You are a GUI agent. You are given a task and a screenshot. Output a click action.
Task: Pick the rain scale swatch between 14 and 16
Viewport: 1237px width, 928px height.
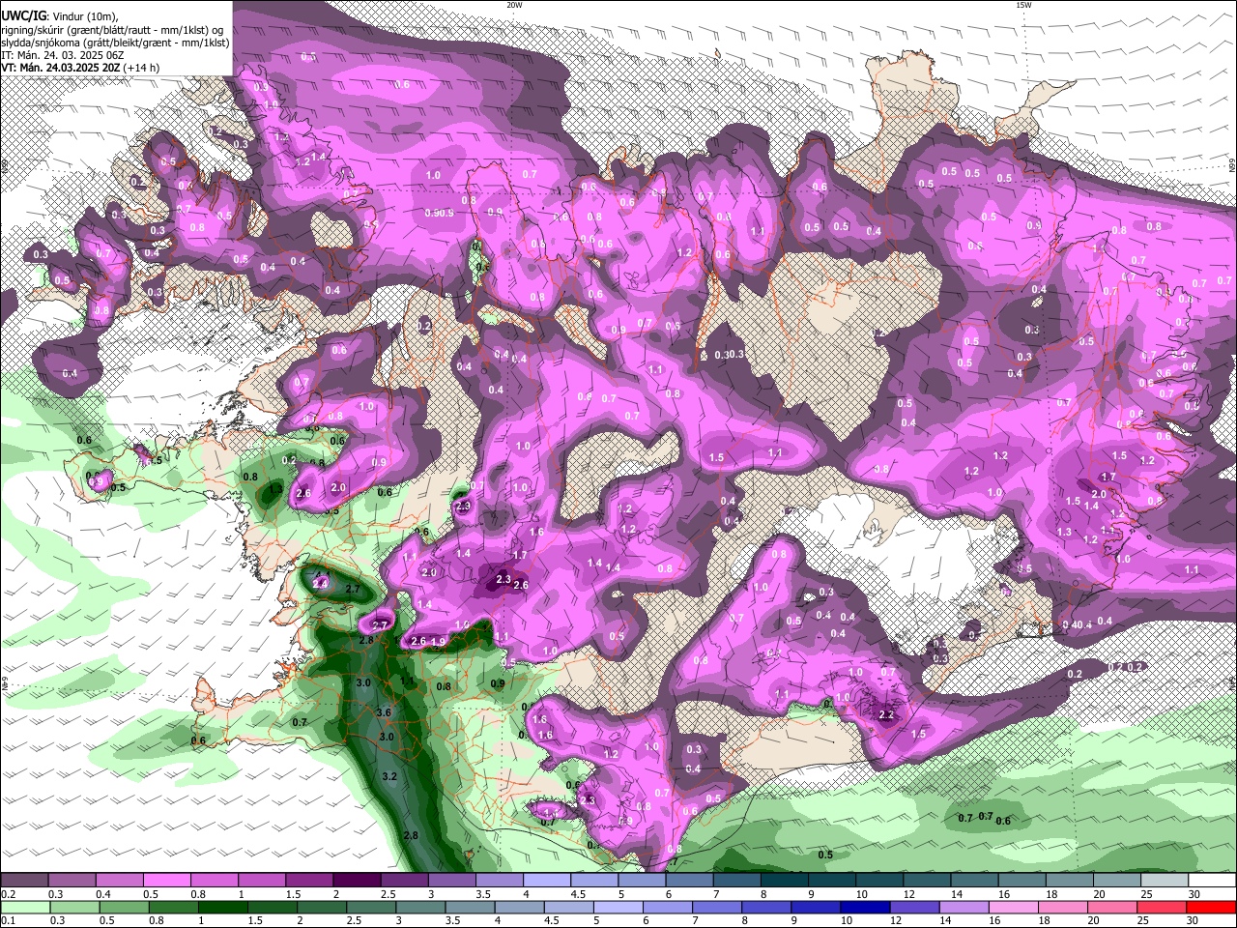pos(965,907)
